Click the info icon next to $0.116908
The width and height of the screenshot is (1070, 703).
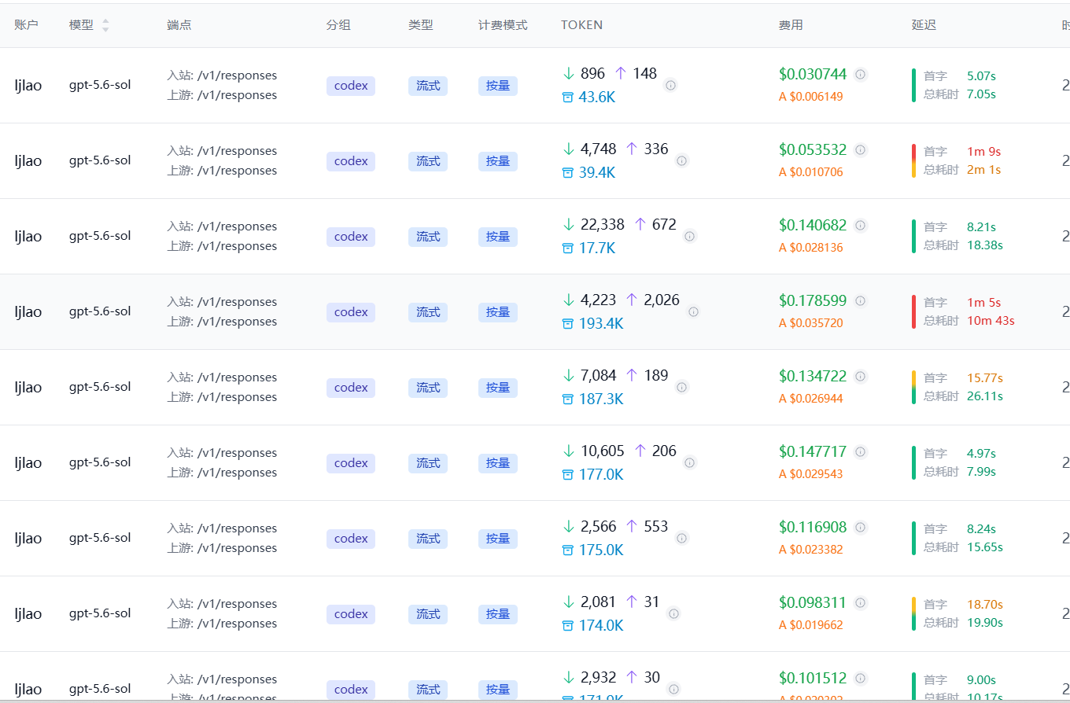coord(861,528)
